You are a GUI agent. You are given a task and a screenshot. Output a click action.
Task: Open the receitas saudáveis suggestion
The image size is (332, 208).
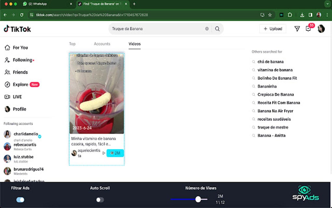pyautogui.click(x=274, y=119)
